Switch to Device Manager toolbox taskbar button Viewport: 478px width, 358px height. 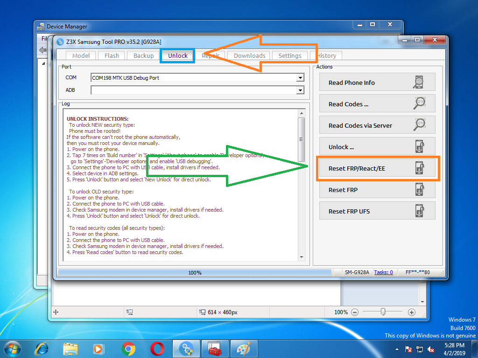point(215,349)
